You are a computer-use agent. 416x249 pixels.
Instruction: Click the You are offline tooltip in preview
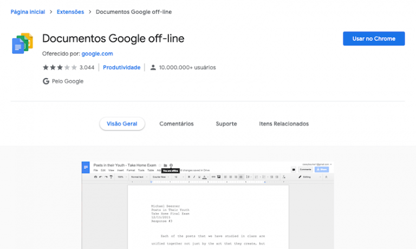coord(171,171)
